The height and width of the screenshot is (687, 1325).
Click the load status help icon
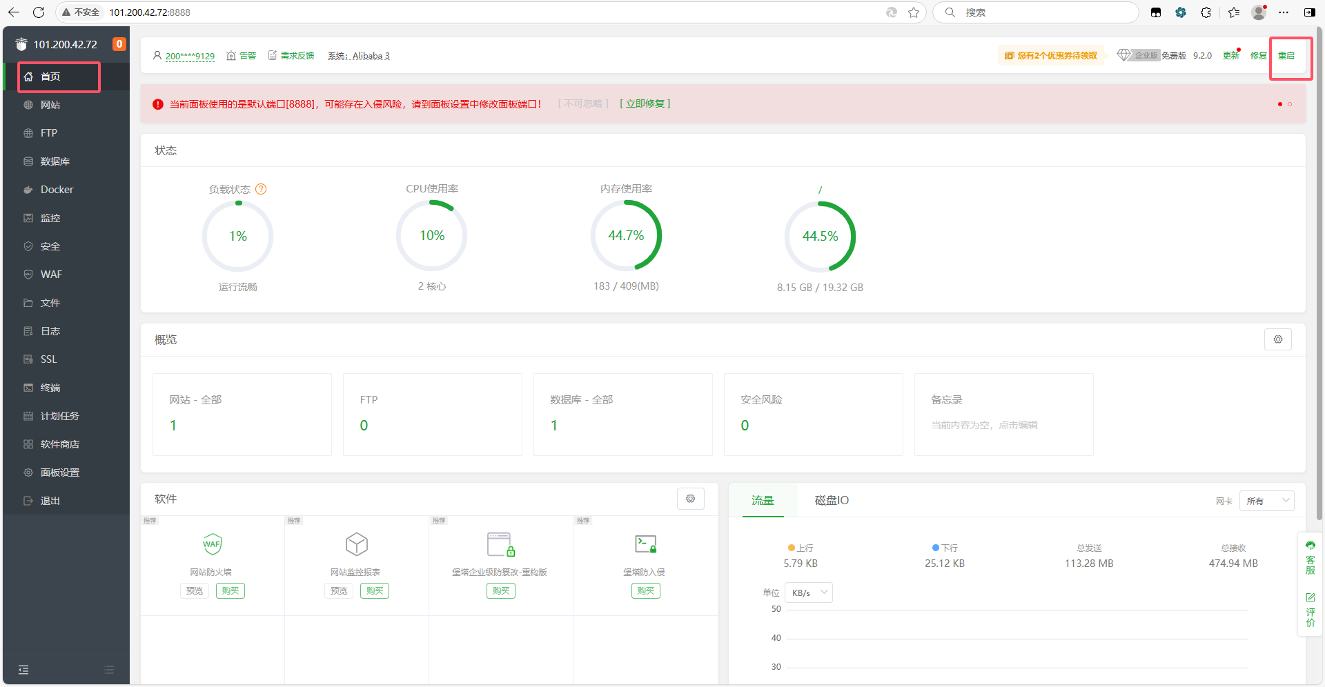click(261, 189)
